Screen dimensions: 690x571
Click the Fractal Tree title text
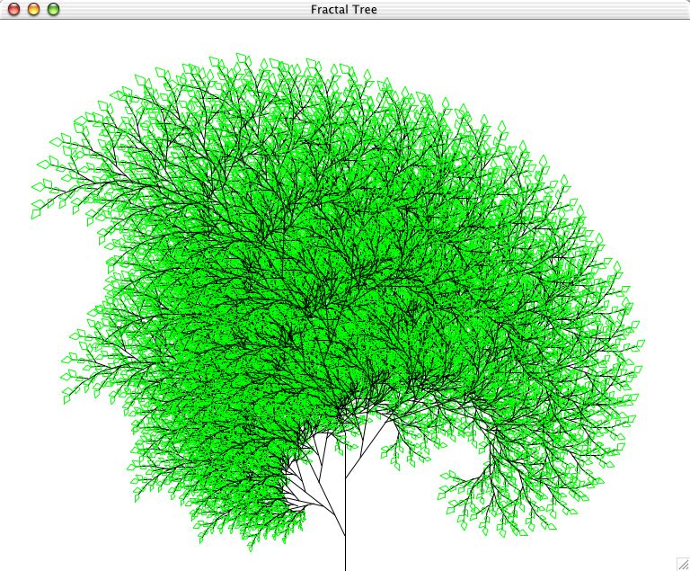click(x=344, y=10)
